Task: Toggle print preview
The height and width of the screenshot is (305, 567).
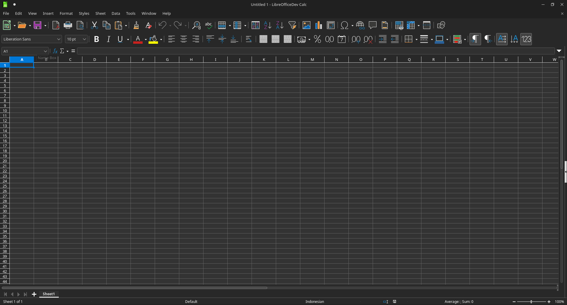Action: click(80, 25)
